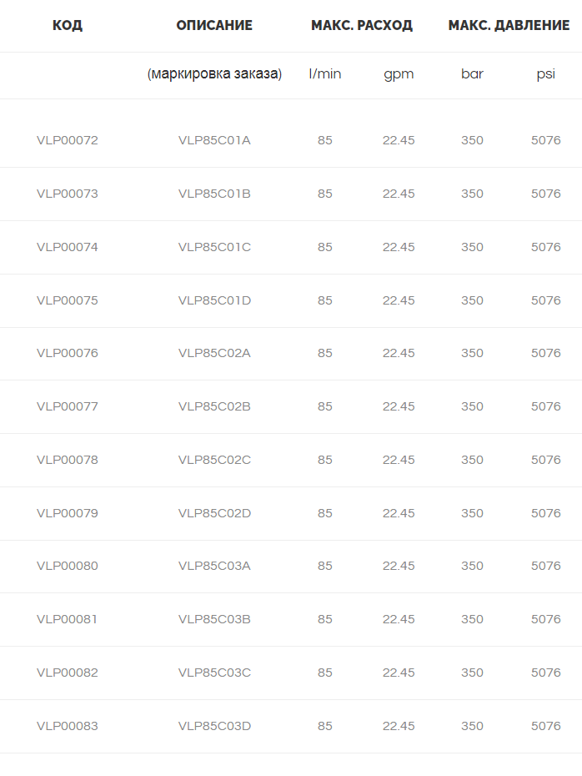Click description VLP85C02B
This screenshot has height=776, width=582.
coord(214,407)
